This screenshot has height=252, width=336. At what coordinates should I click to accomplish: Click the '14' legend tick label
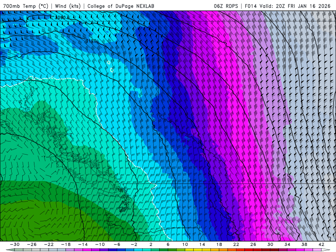coord(202,244)
